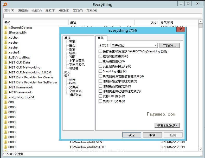Select 上下文菜单 in options tree
Viewport: 205px width, 158px height.
tap(77, 61)
